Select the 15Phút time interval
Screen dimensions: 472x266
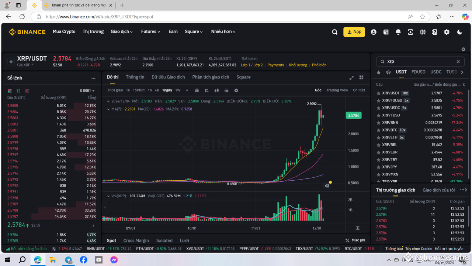[139, 91]
